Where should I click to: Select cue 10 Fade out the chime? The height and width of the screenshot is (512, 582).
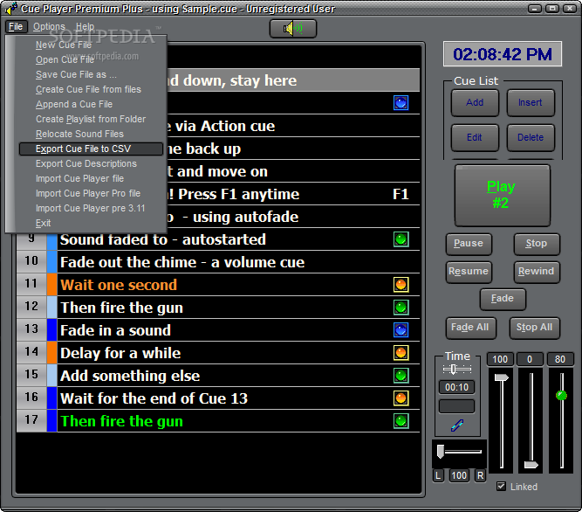click(218, 262)
